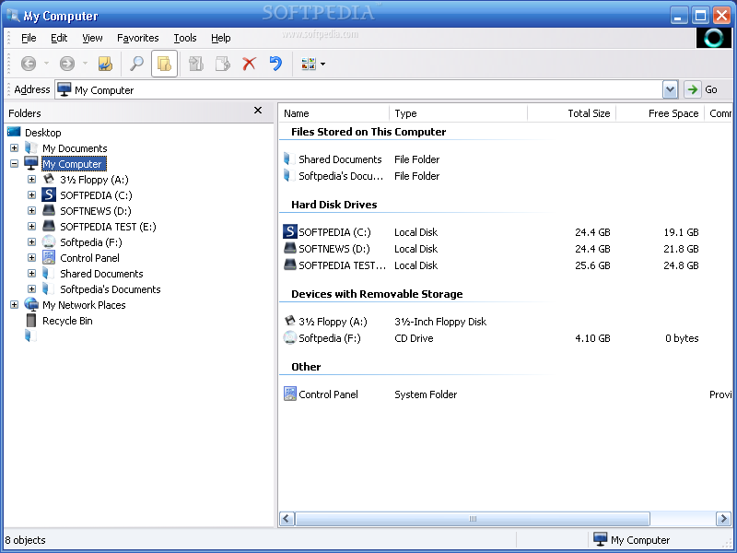Click the Views toolbar icon
The width and height of the screenshot is (737, 553).
pyautogui.click(x=309, y=64)
